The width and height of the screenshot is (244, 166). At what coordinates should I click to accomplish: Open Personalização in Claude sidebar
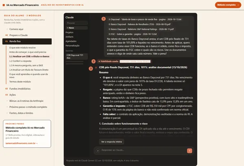[x=72, y=45]
